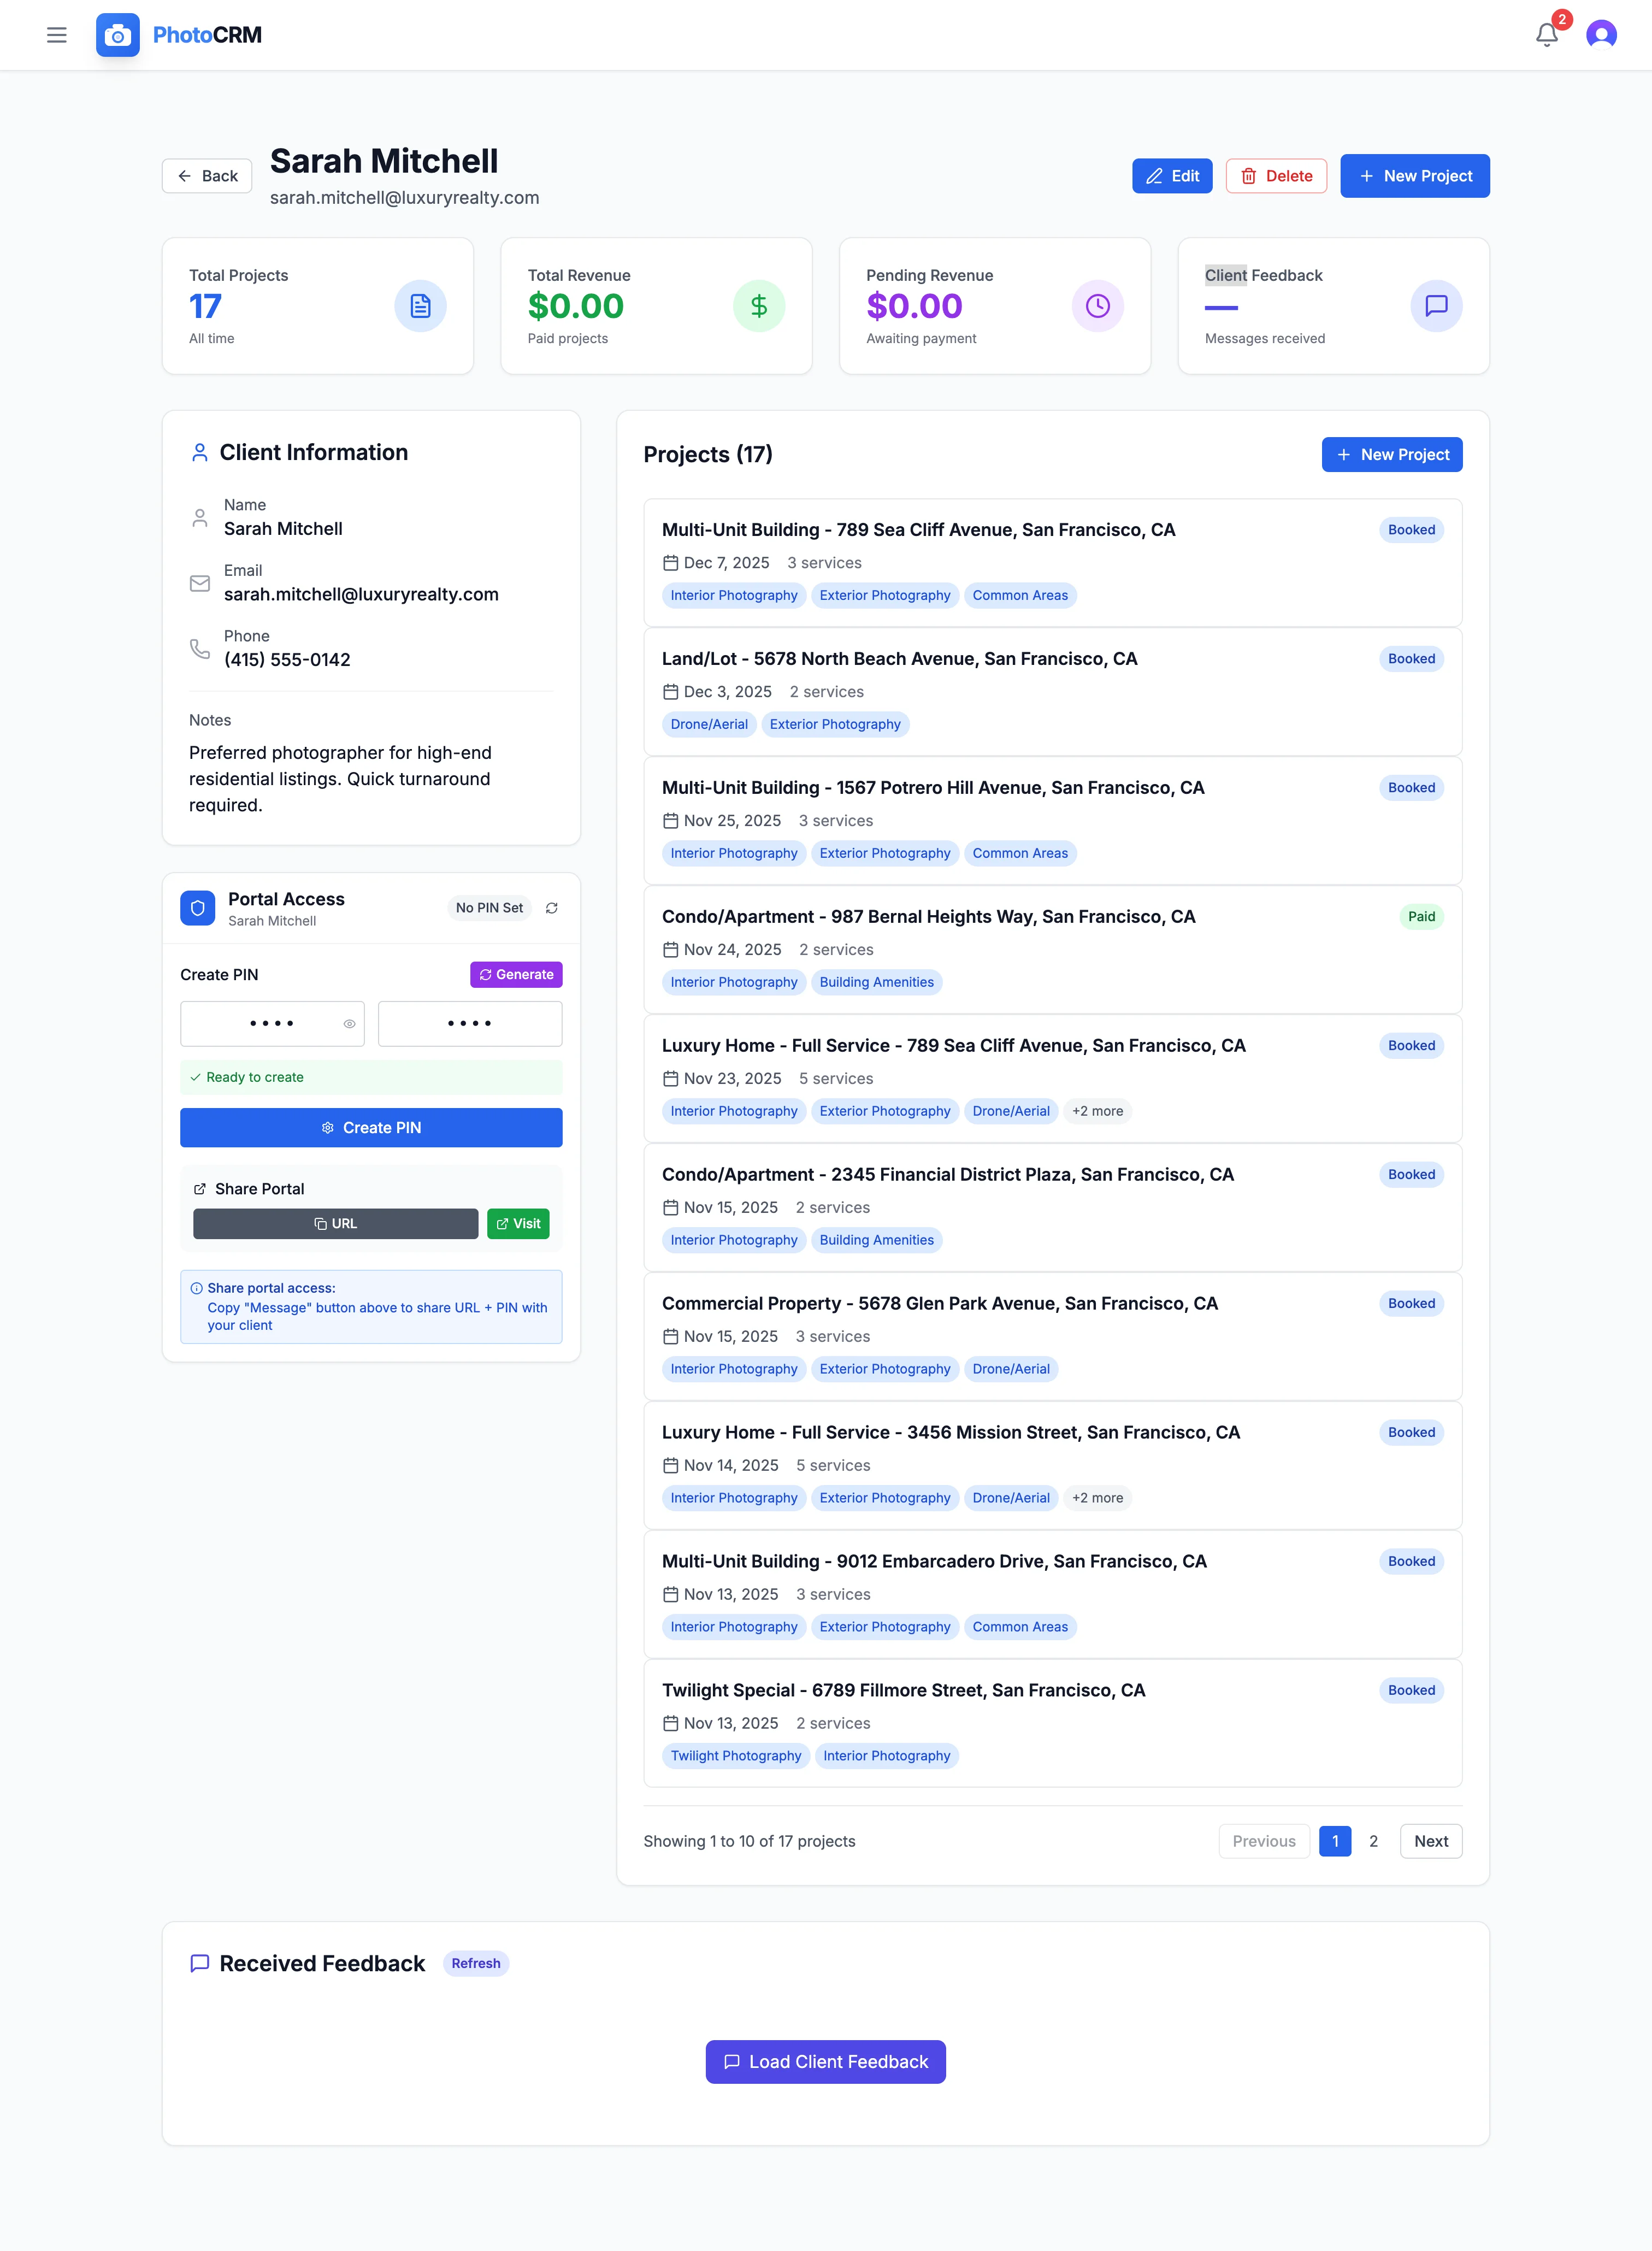
Task: Click the info icon in share portal note
Action: 197,1288
